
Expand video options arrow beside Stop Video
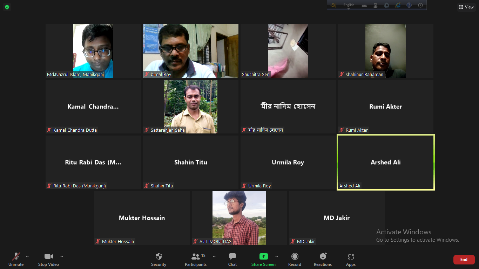(62, 256)
